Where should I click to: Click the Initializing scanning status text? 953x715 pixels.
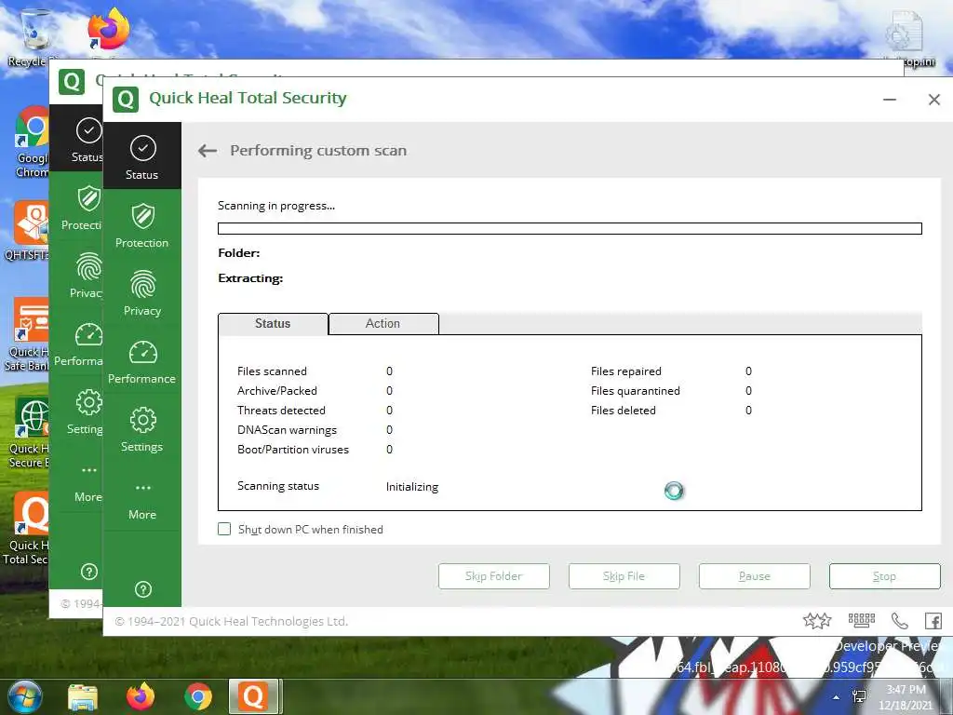[x=412, y=486]
